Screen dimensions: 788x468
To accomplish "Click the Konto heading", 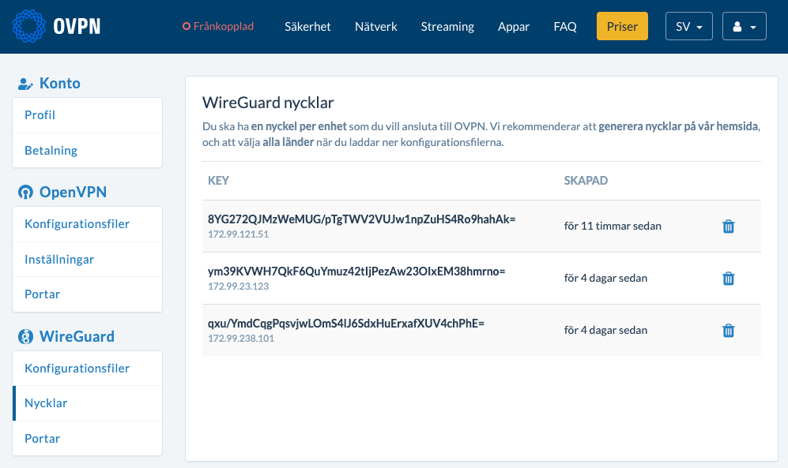I will [60, 84].
